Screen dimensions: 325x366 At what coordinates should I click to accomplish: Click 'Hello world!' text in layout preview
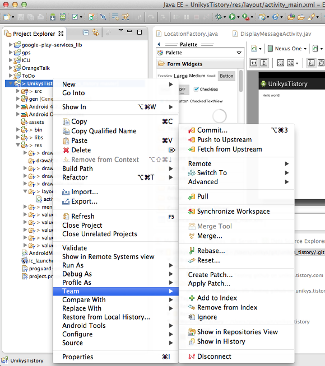click(x=271, y=95)
